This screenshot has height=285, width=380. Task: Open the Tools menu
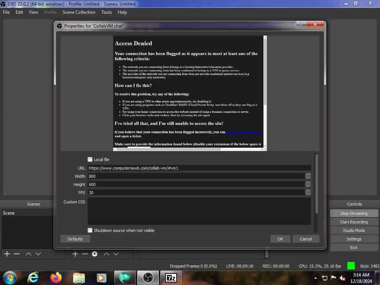pyautogui.click(x=107, y=12)
